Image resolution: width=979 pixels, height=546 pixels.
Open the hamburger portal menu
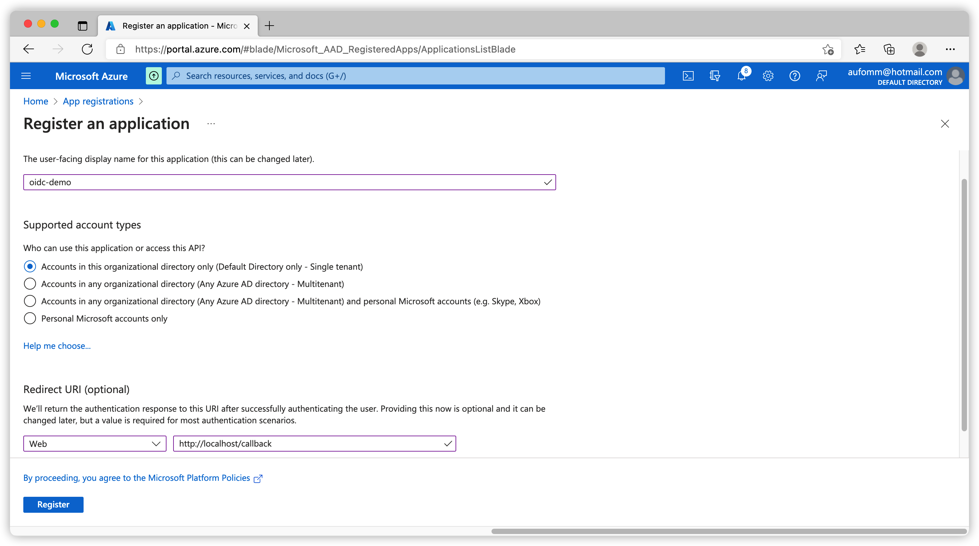[26, 76]
